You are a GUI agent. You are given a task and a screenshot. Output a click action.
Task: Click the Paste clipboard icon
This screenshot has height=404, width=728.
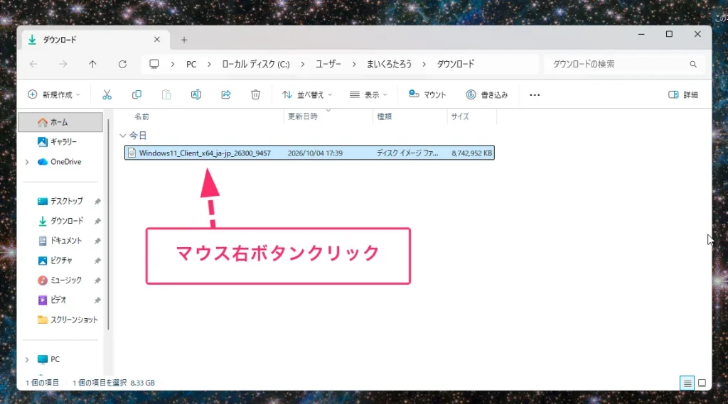pyautogui.click(x=166, y=94)
